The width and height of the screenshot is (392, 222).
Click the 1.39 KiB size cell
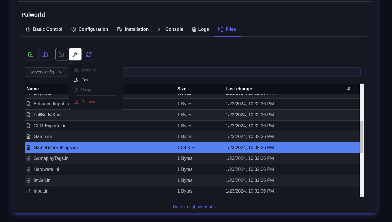click(x=186, y=147)
